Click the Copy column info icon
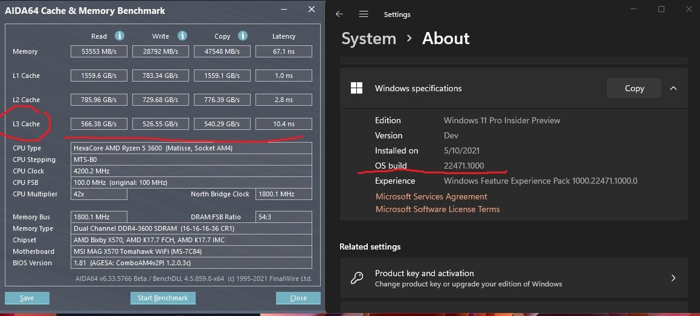This screenshot has height=316, width=700. [242, 36]
